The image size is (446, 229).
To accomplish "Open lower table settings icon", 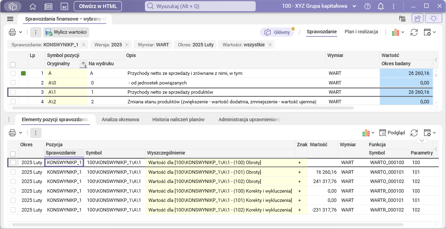I will tap(427, 133).
